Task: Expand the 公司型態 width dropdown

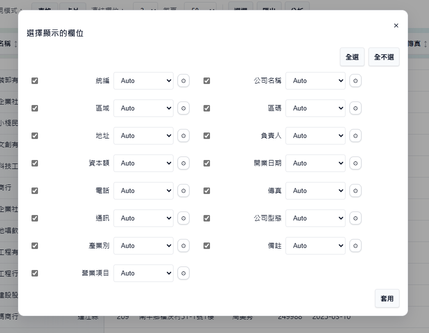Action: pos(315,218)
